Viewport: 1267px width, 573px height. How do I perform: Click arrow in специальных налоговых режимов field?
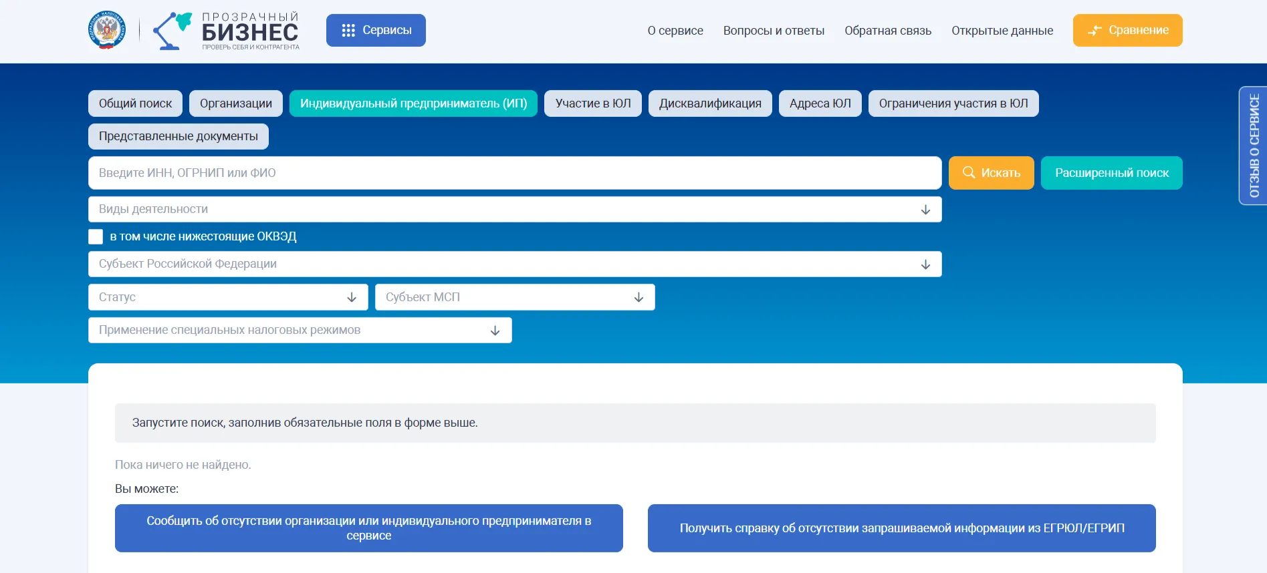(x=495, y=331)
